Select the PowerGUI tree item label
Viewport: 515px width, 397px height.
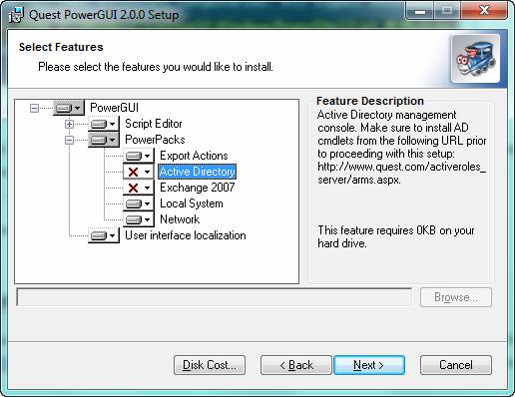point(114,108)
